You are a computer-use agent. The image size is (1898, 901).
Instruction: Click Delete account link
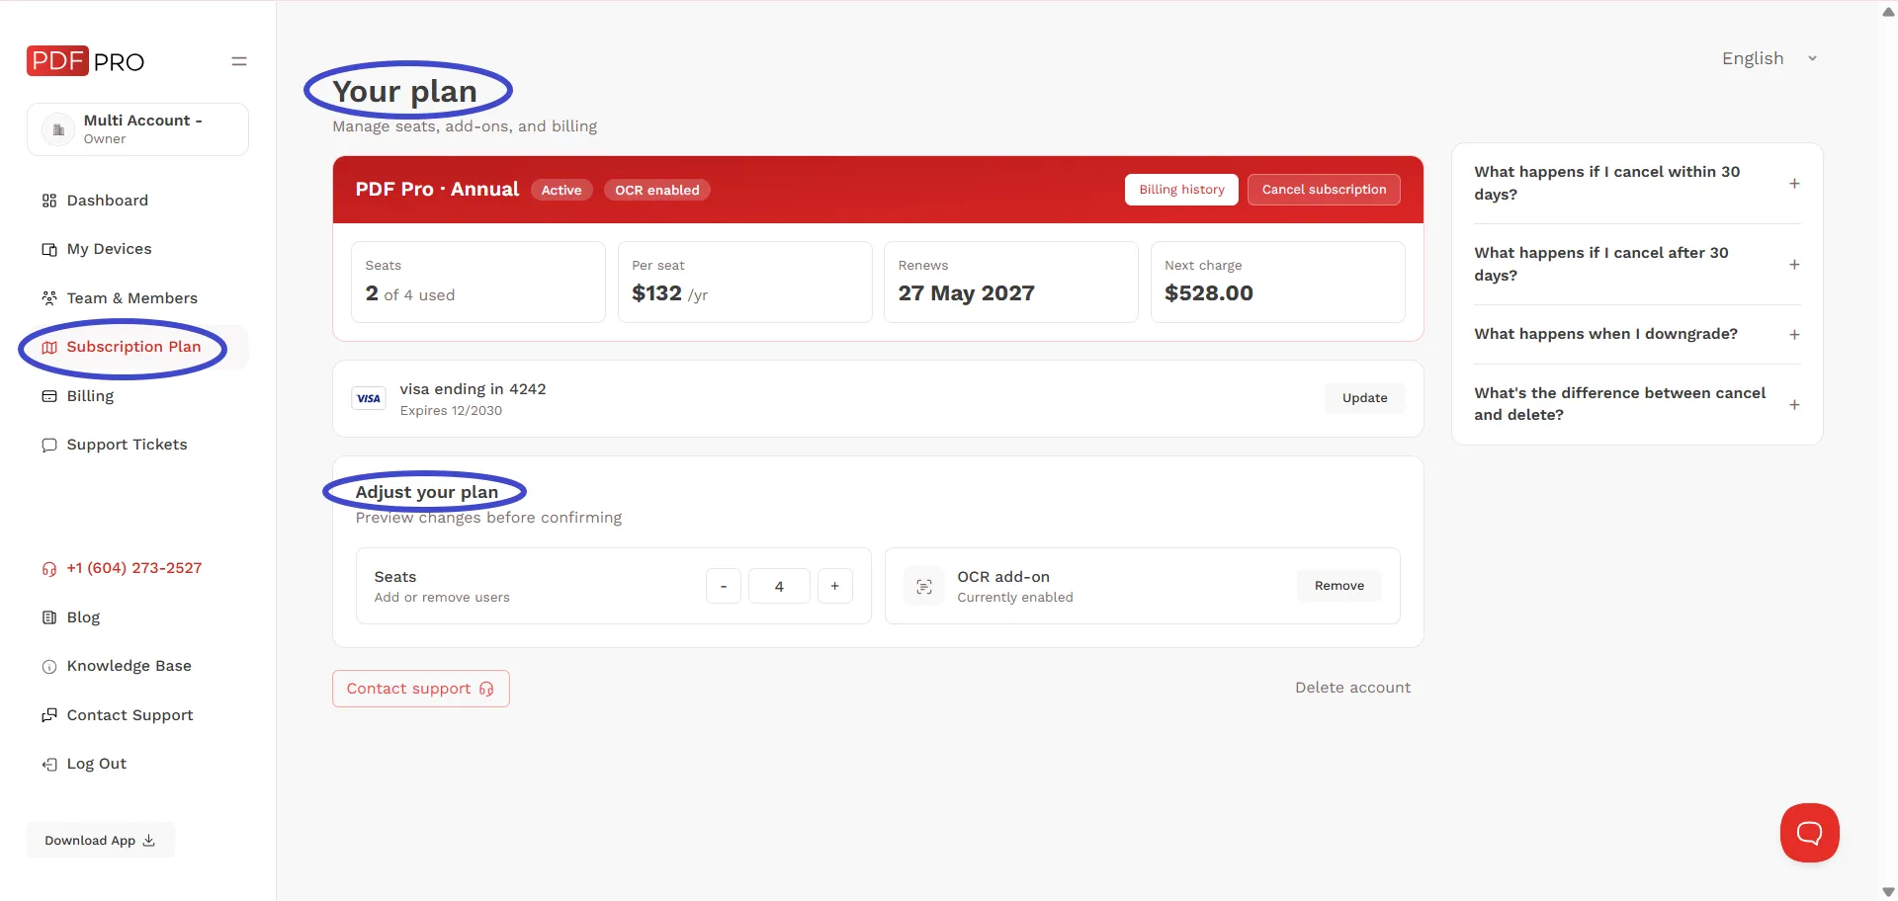pos(1352,688)
